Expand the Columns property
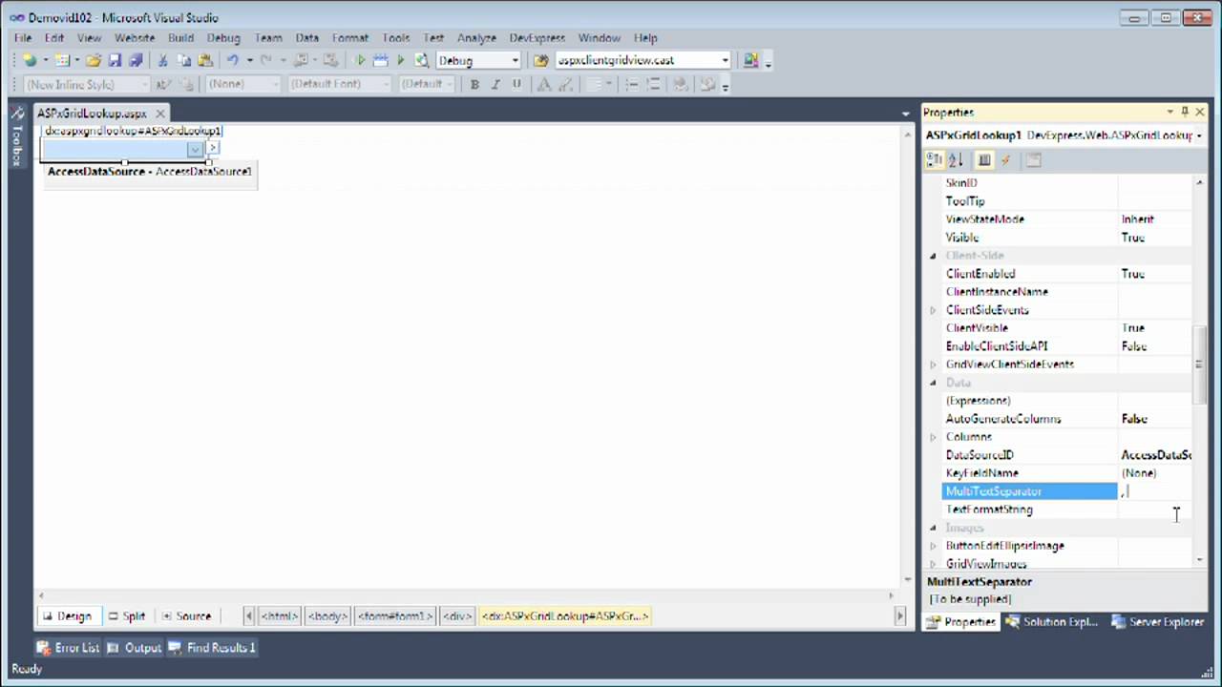Image resolution: width=1222 pixels, height=687 pixels. [933, 437]
